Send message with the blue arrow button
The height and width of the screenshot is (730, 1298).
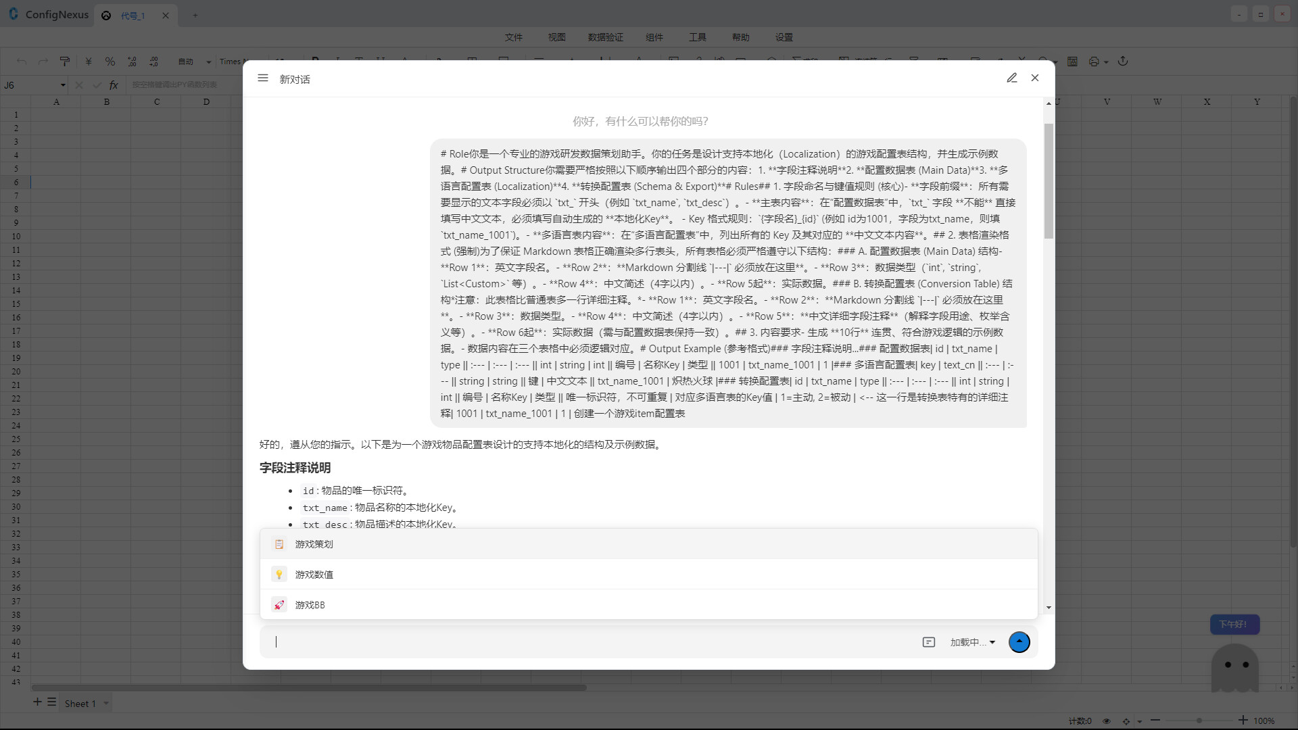pyautogui.click(x=1019, y=641)
